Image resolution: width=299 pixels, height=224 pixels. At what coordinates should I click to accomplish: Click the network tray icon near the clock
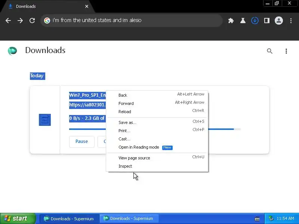click(271, 218)
